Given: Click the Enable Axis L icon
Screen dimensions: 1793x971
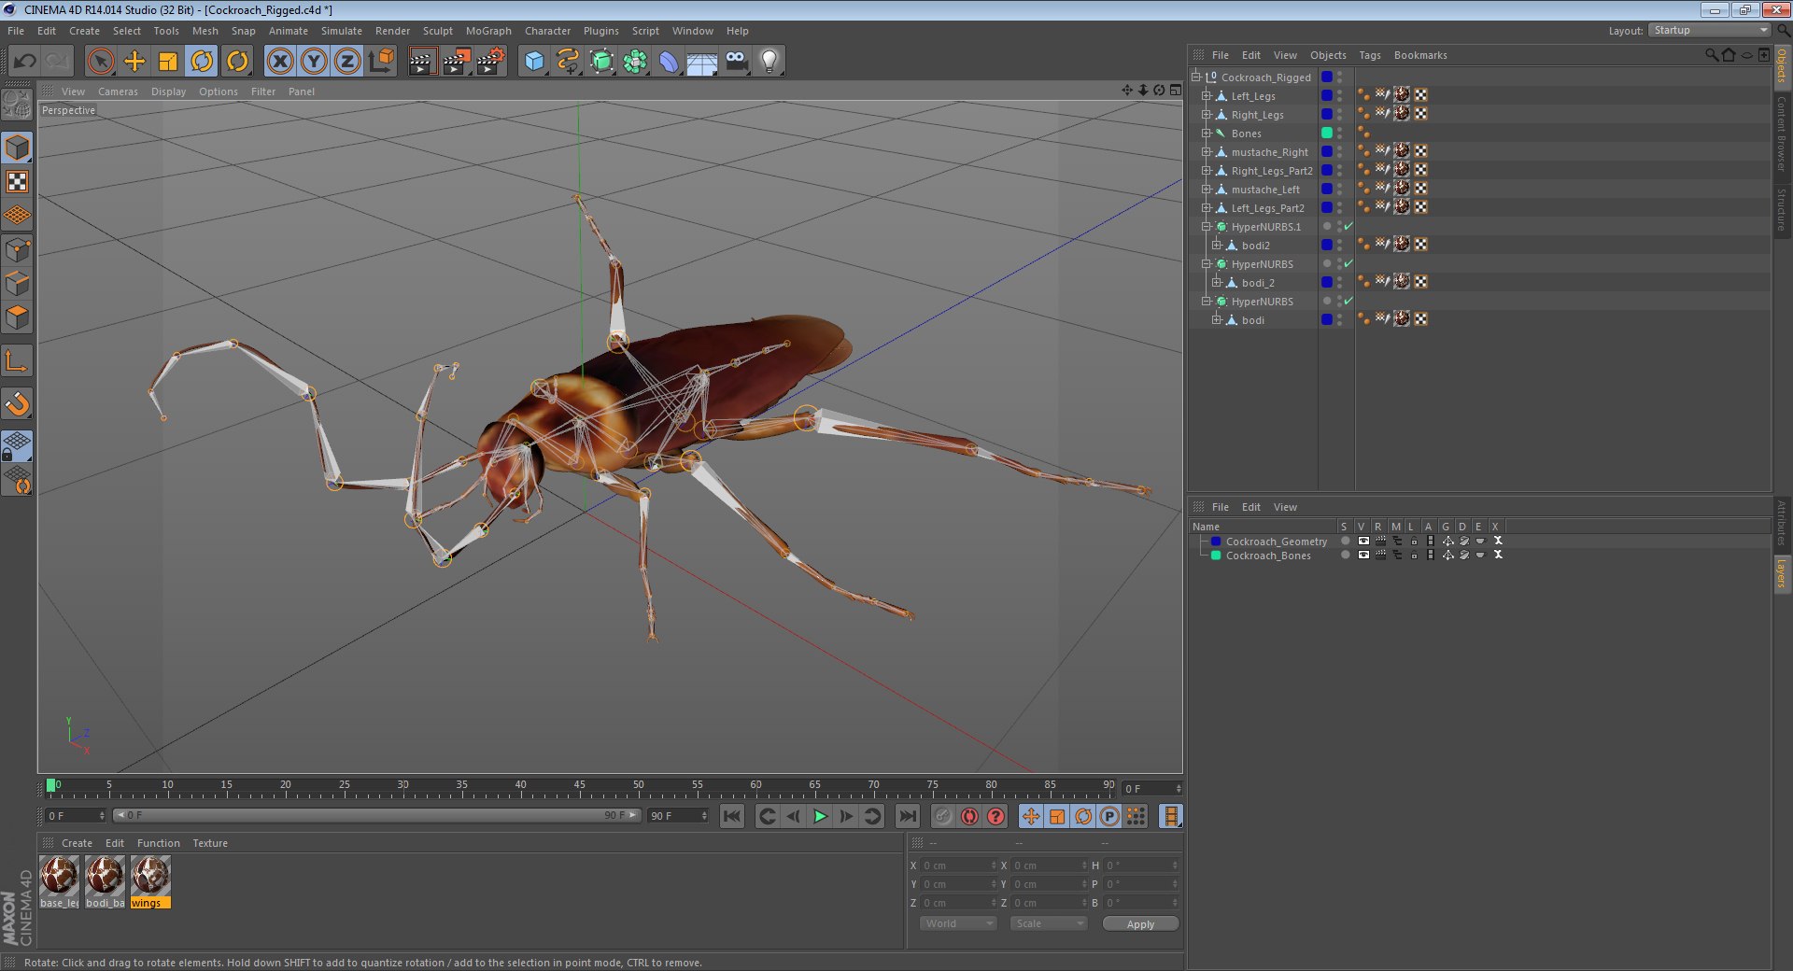Looking at the screenshot, I should click(18, 360).
